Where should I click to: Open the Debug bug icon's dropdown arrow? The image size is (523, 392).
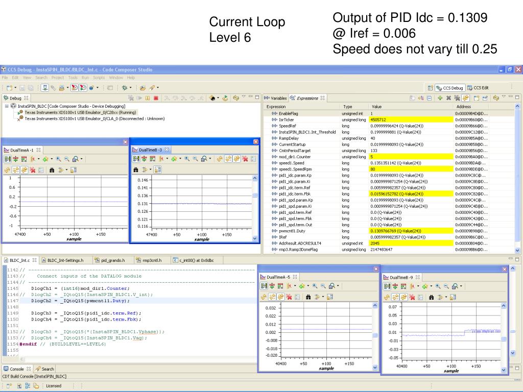(x=130, y=88)
